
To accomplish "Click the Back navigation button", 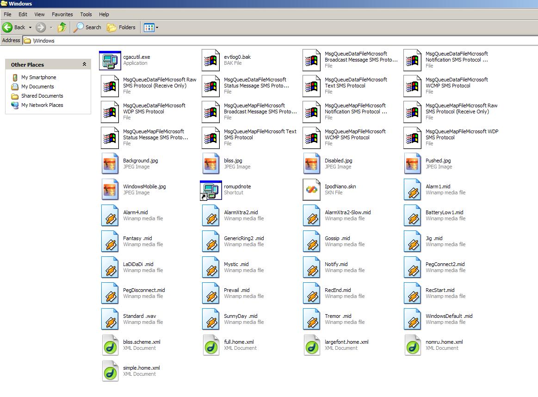I will (x=14, y=27).
